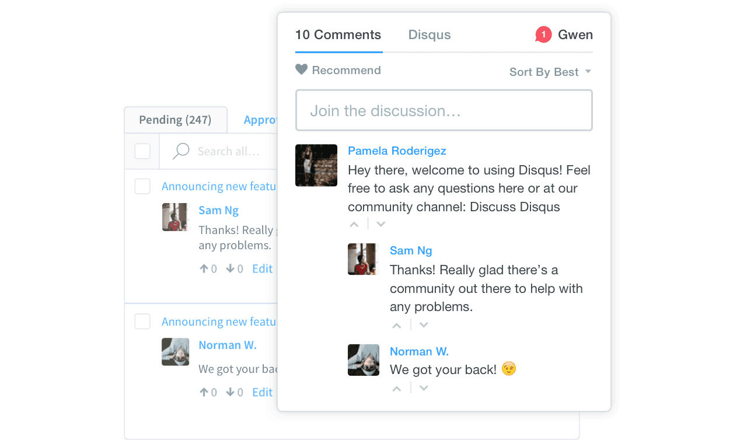Click Sam Ng's avatar in Disqus widget
The width and height of the screenshot is (747, 440).
pos(364,259)
